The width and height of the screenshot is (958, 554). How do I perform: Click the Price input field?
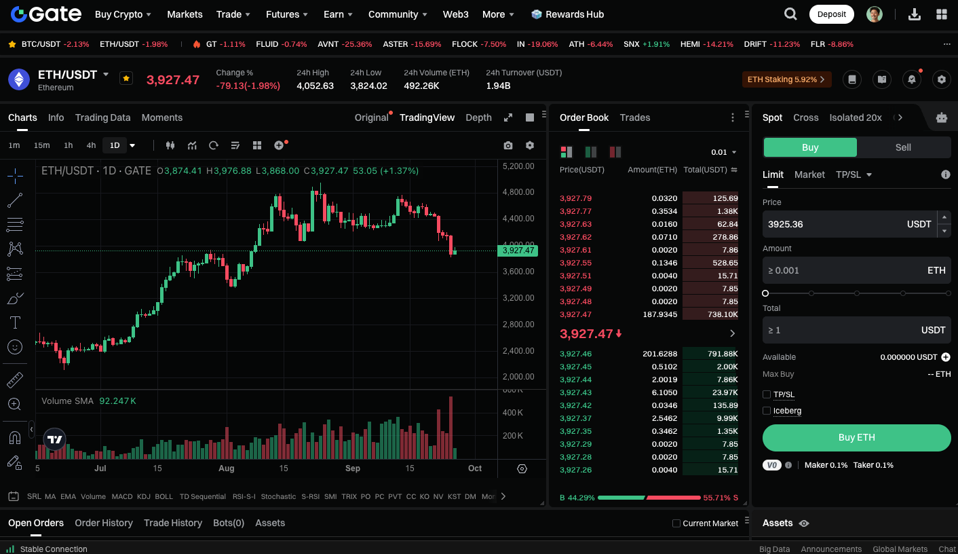(x=849, y=224)
